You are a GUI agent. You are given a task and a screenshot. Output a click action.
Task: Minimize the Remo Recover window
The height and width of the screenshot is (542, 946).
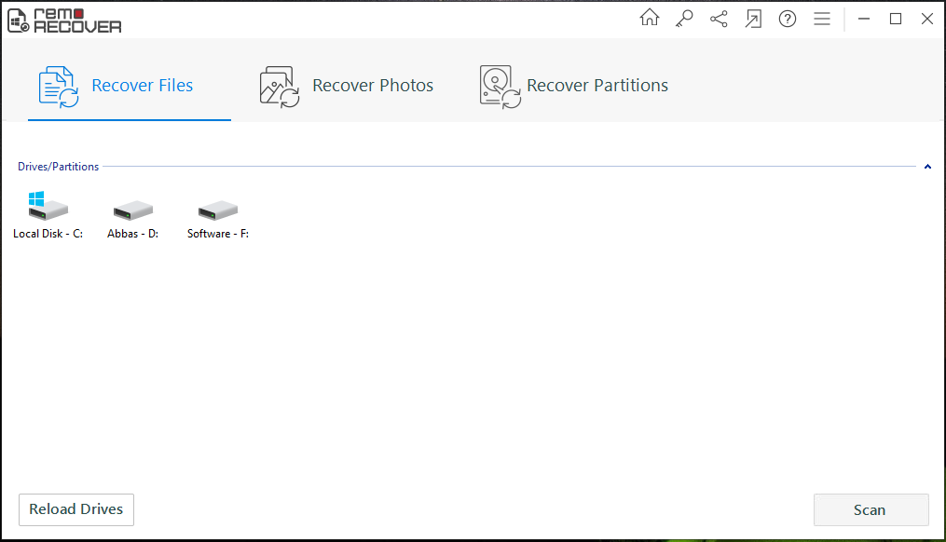point(863,19)
